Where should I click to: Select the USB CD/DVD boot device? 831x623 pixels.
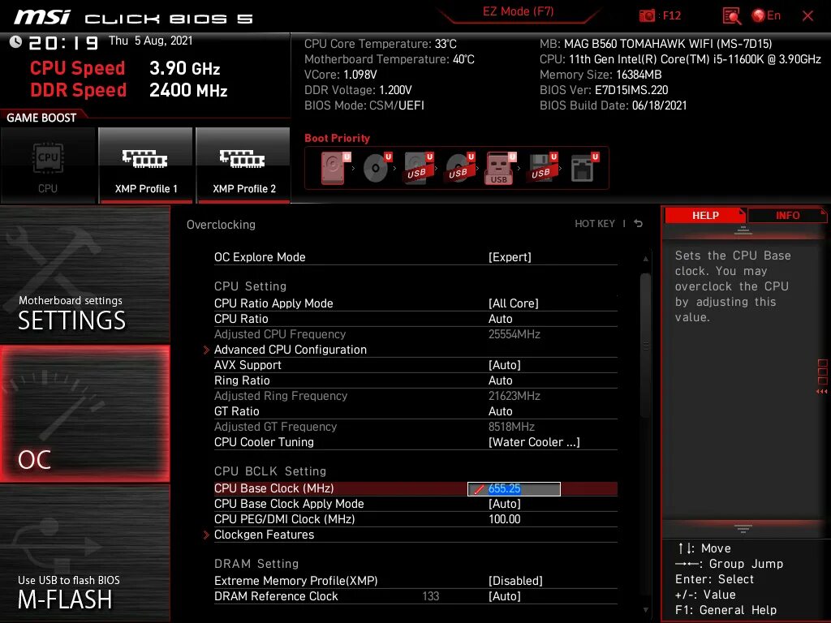[460, 168]
